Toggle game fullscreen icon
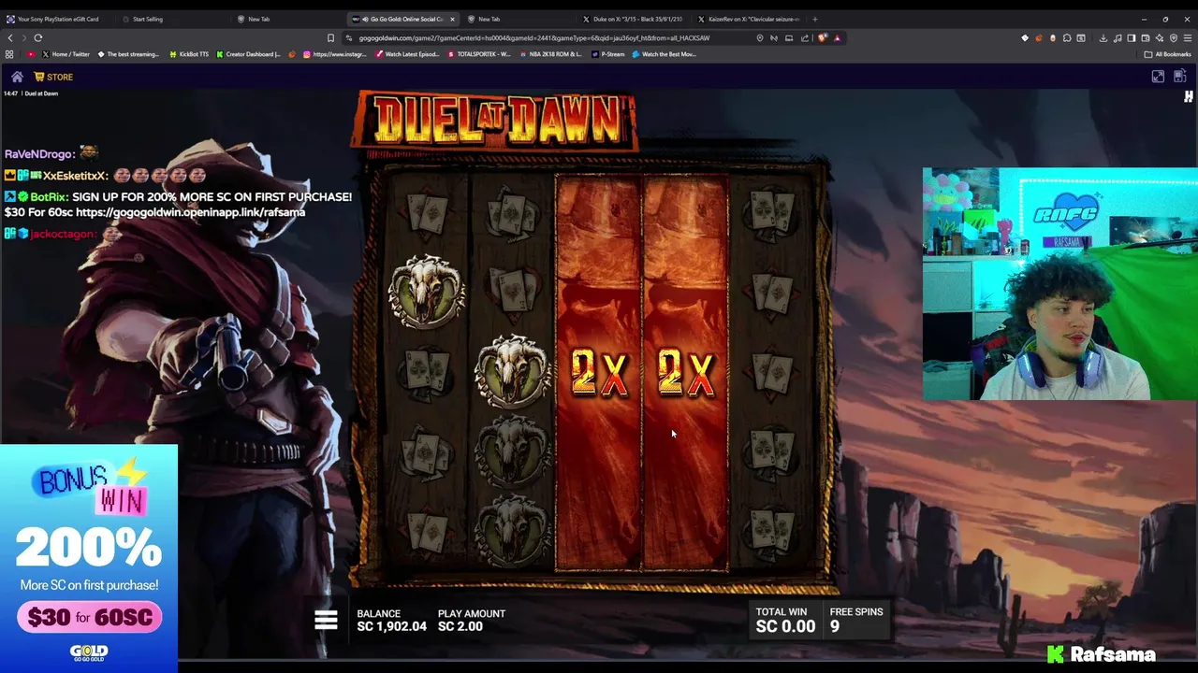The image size is (1198, 673). 1158,77
